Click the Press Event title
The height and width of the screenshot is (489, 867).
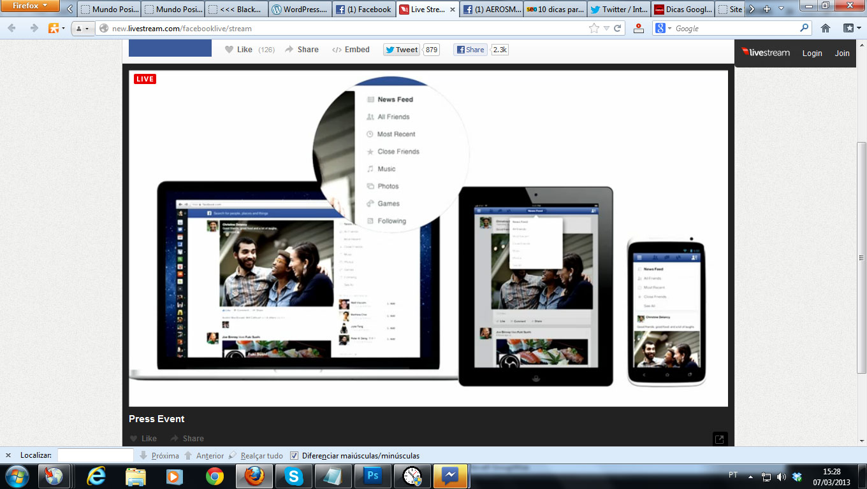(157, 419)
